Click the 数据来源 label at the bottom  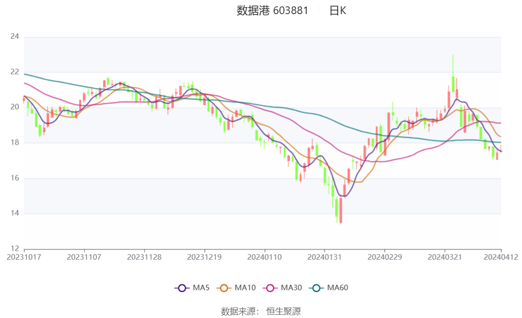click(x=240, y=311)
